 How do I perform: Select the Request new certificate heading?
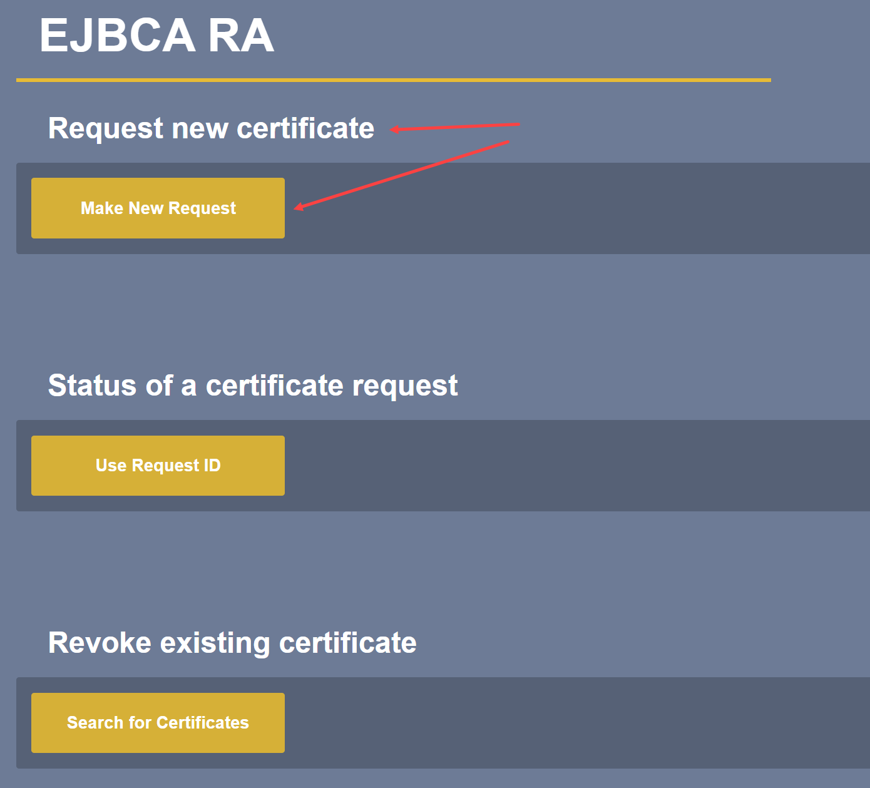[x=211, y=128]
